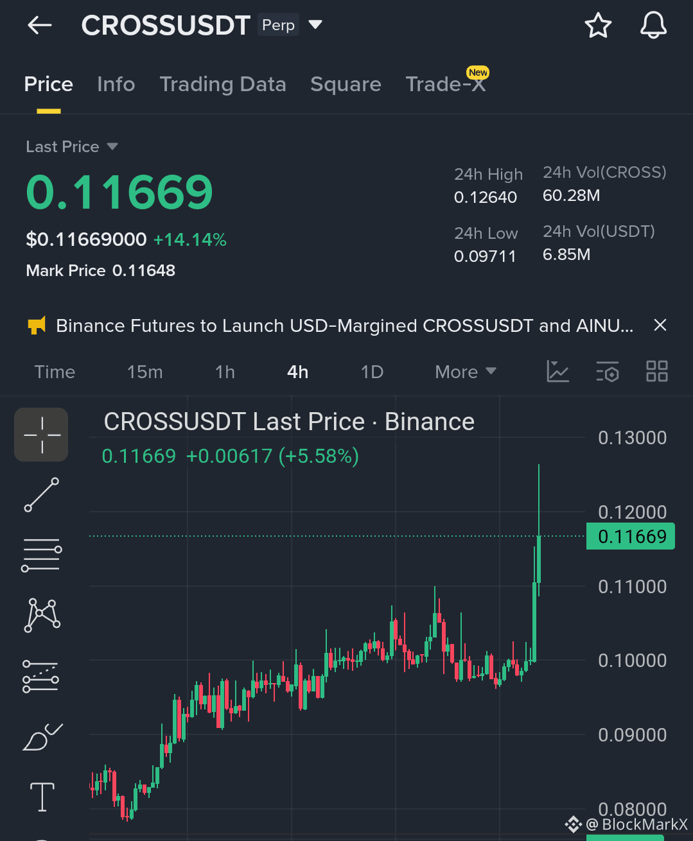Click the large 0.11669 last price value
The height and width of the screenshot is (841, 693).
point(119,192)
